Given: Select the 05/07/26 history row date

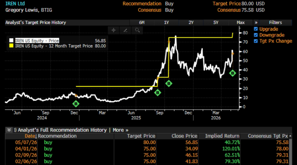Looking at the screenshot, I should click(26, 142).
